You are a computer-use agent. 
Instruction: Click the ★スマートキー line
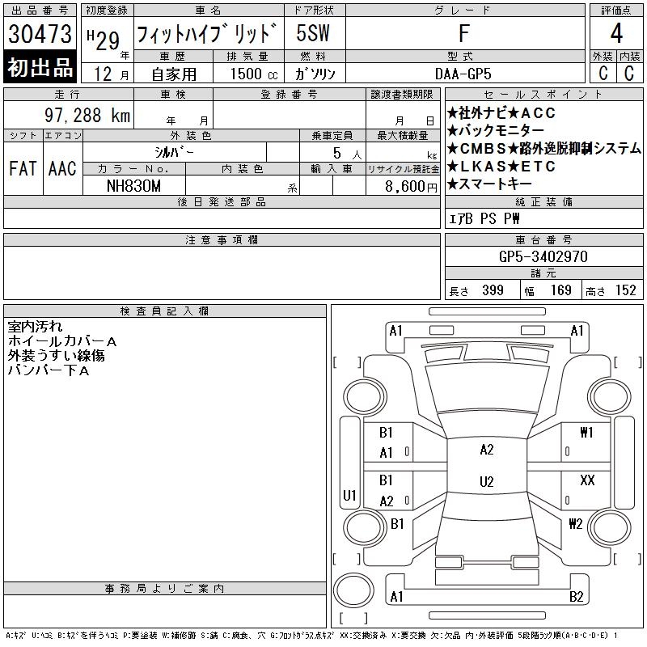(x=489, y=184)
